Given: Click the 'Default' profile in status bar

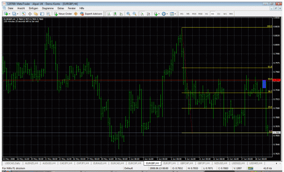Looking at the screenshot, I should [x=129, y=168].
